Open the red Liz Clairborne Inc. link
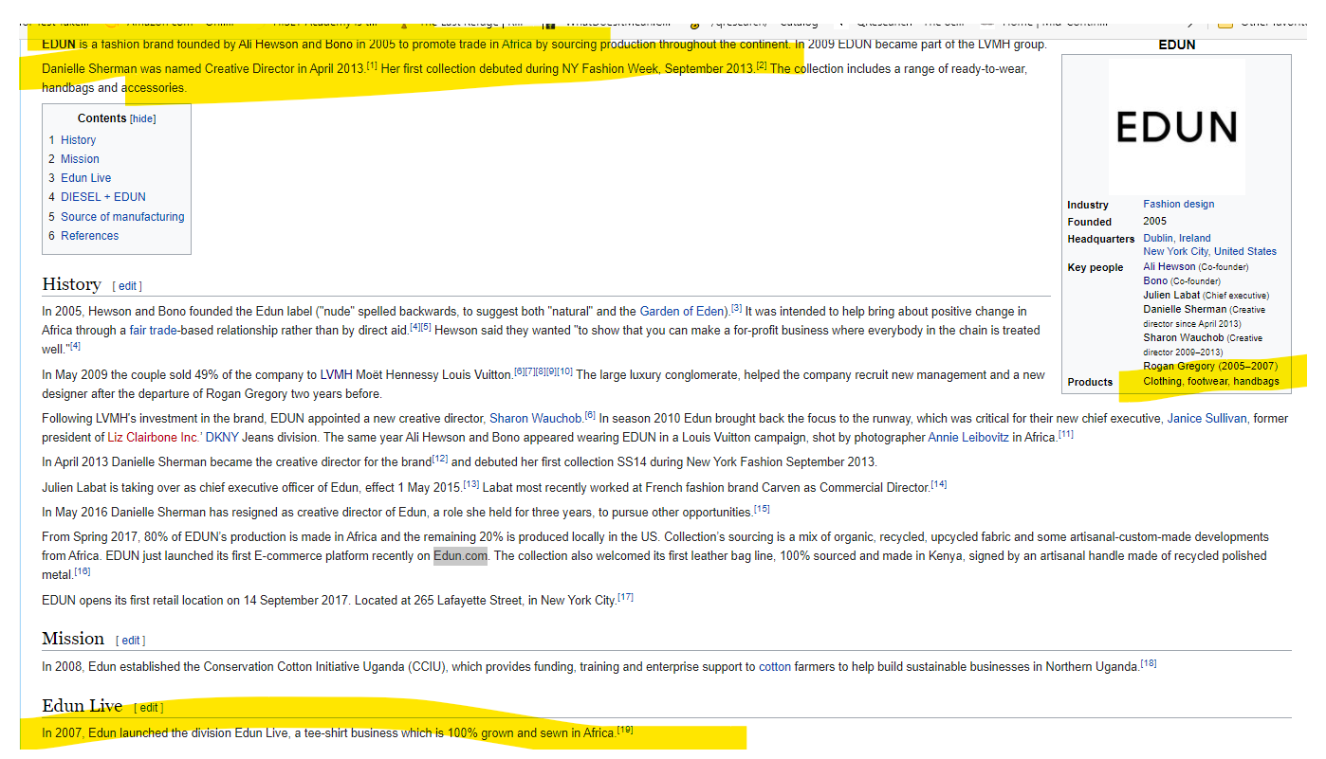Viewport: 1326px width, 759px height. [154, 438]
